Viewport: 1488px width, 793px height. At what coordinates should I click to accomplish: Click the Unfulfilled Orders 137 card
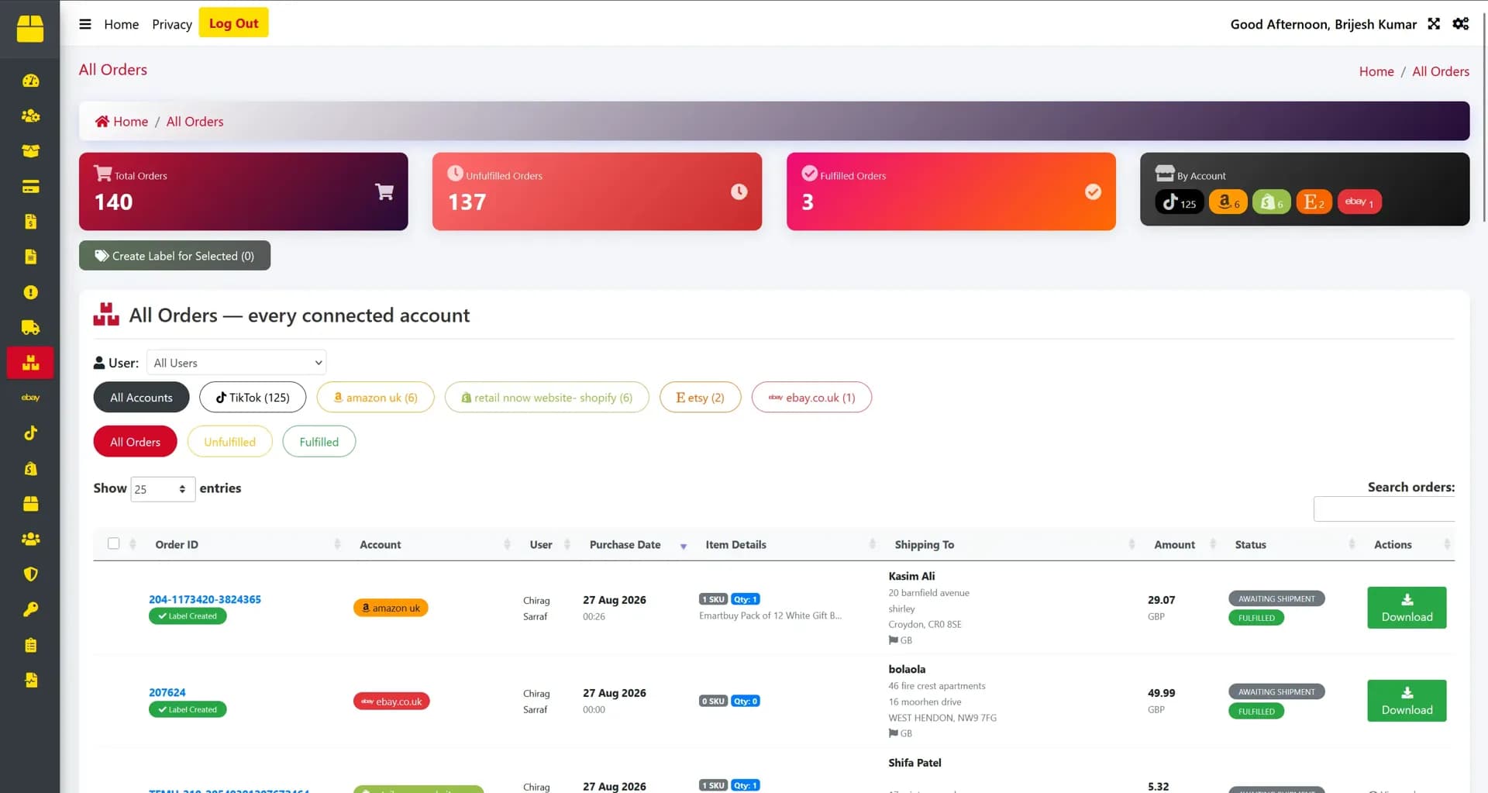[597, 191]
